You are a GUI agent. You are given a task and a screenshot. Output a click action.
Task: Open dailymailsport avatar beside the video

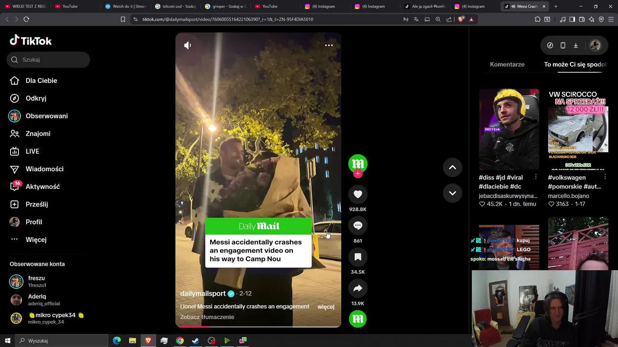pyautogui.click(x=358, y=163)
